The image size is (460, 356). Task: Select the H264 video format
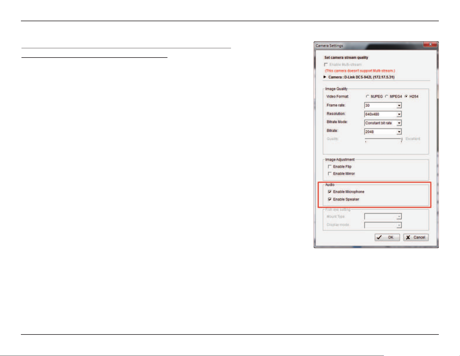click(x=406, y=96)
